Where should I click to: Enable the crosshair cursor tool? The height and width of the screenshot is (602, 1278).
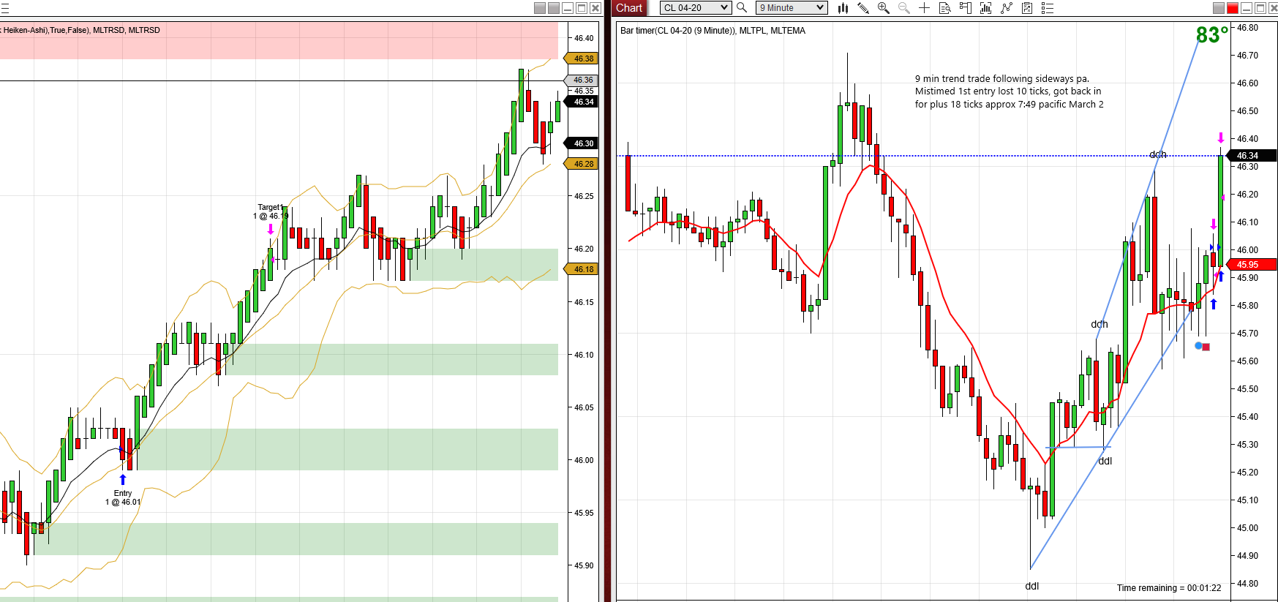(x=925, y=7)
